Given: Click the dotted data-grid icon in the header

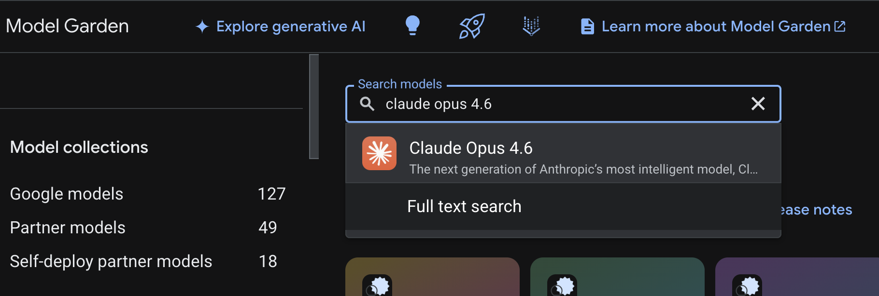Looking at the screenshot, I should coord(531,26).
